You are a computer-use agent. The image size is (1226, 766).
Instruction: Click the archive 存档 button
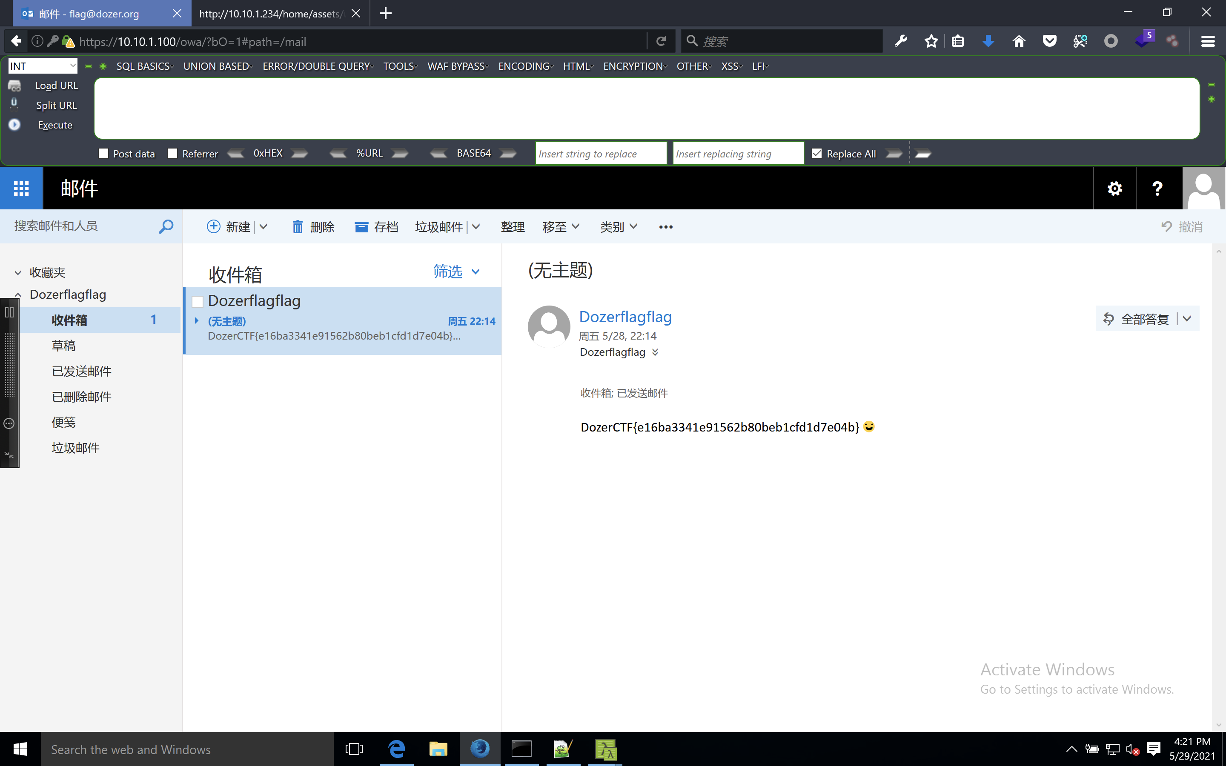[376, 226]
